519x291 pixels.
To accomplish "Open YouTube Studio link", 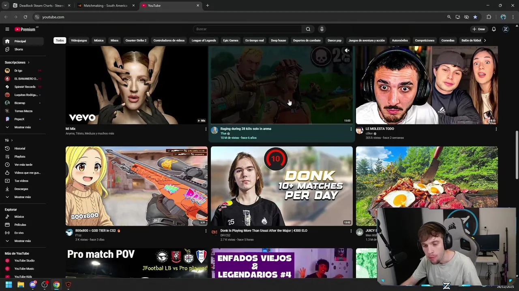I will (x=24, y=261).
